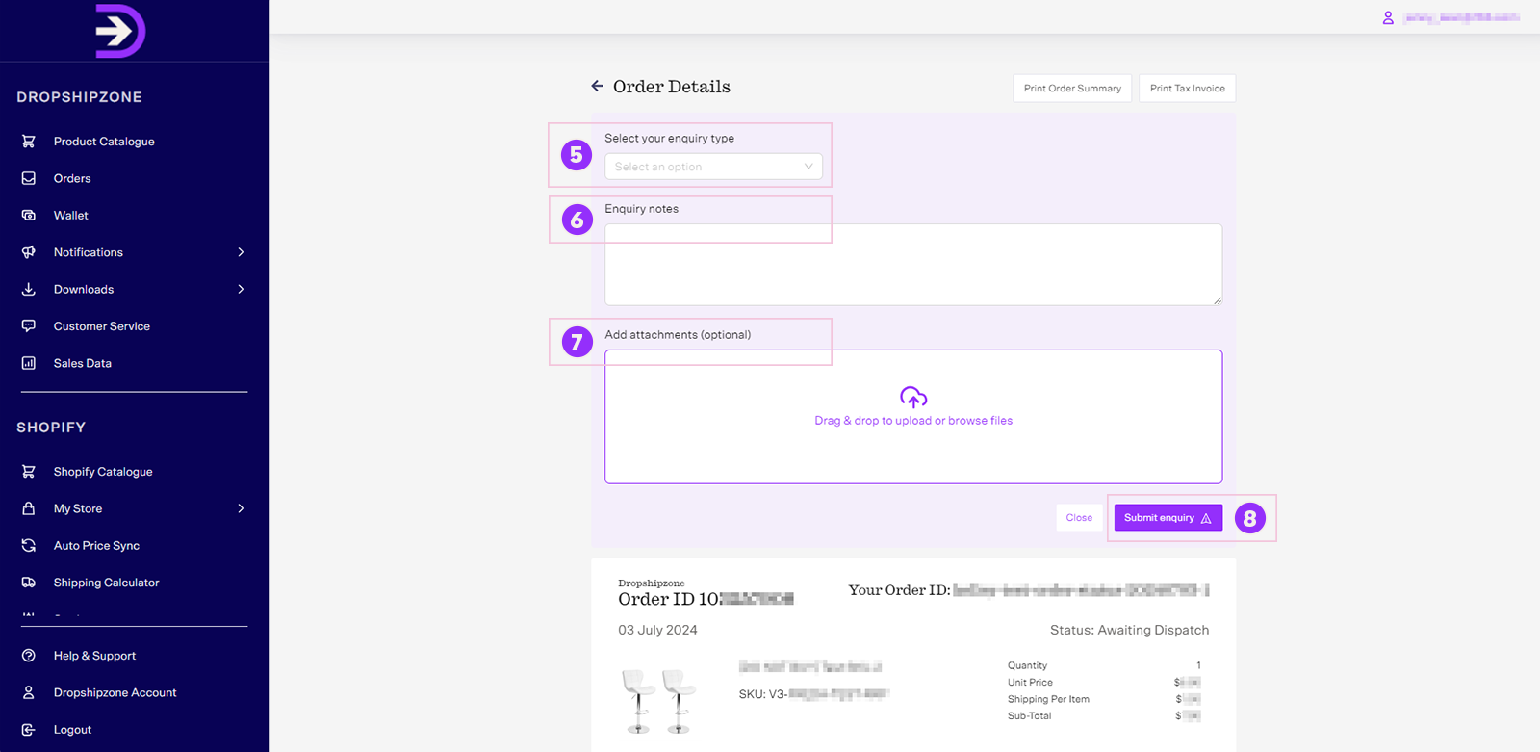Expand the My Store submenu chevron
The image size is (1540, 752).
pos(241,508)
